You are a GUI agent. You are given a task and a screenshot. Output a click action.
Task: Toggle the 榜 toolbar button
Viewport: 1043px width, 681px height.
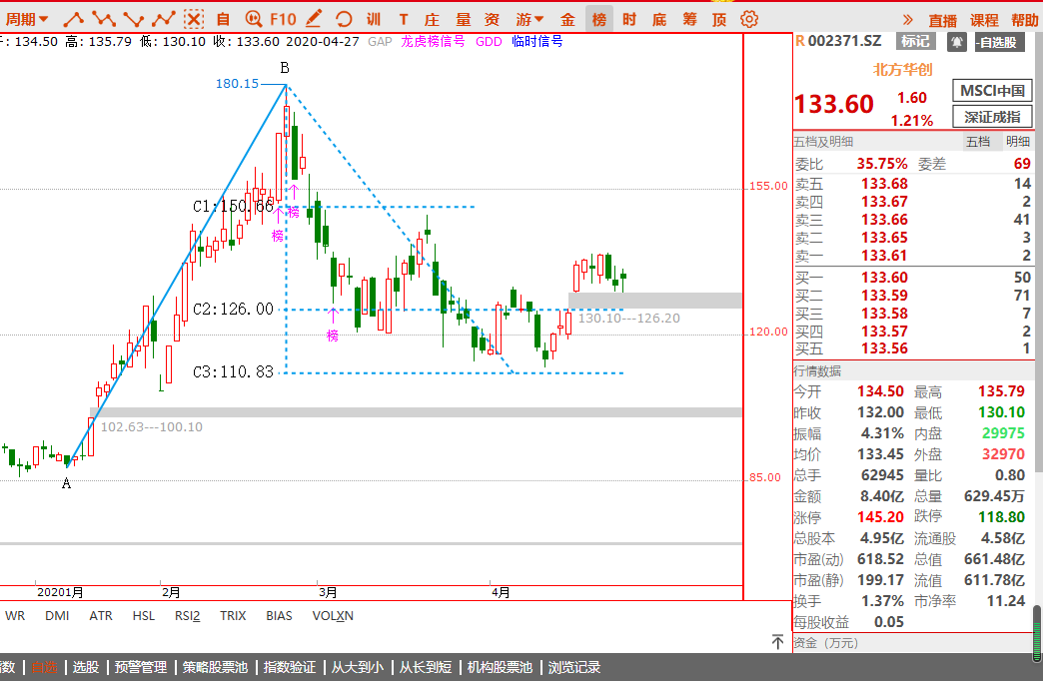tap(599, 19)
